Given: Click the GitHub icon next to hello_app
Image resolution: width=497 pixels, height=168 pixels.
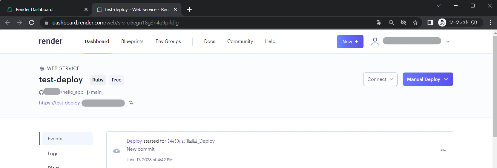Looking at the screenshot, I should tap(41, 93).
